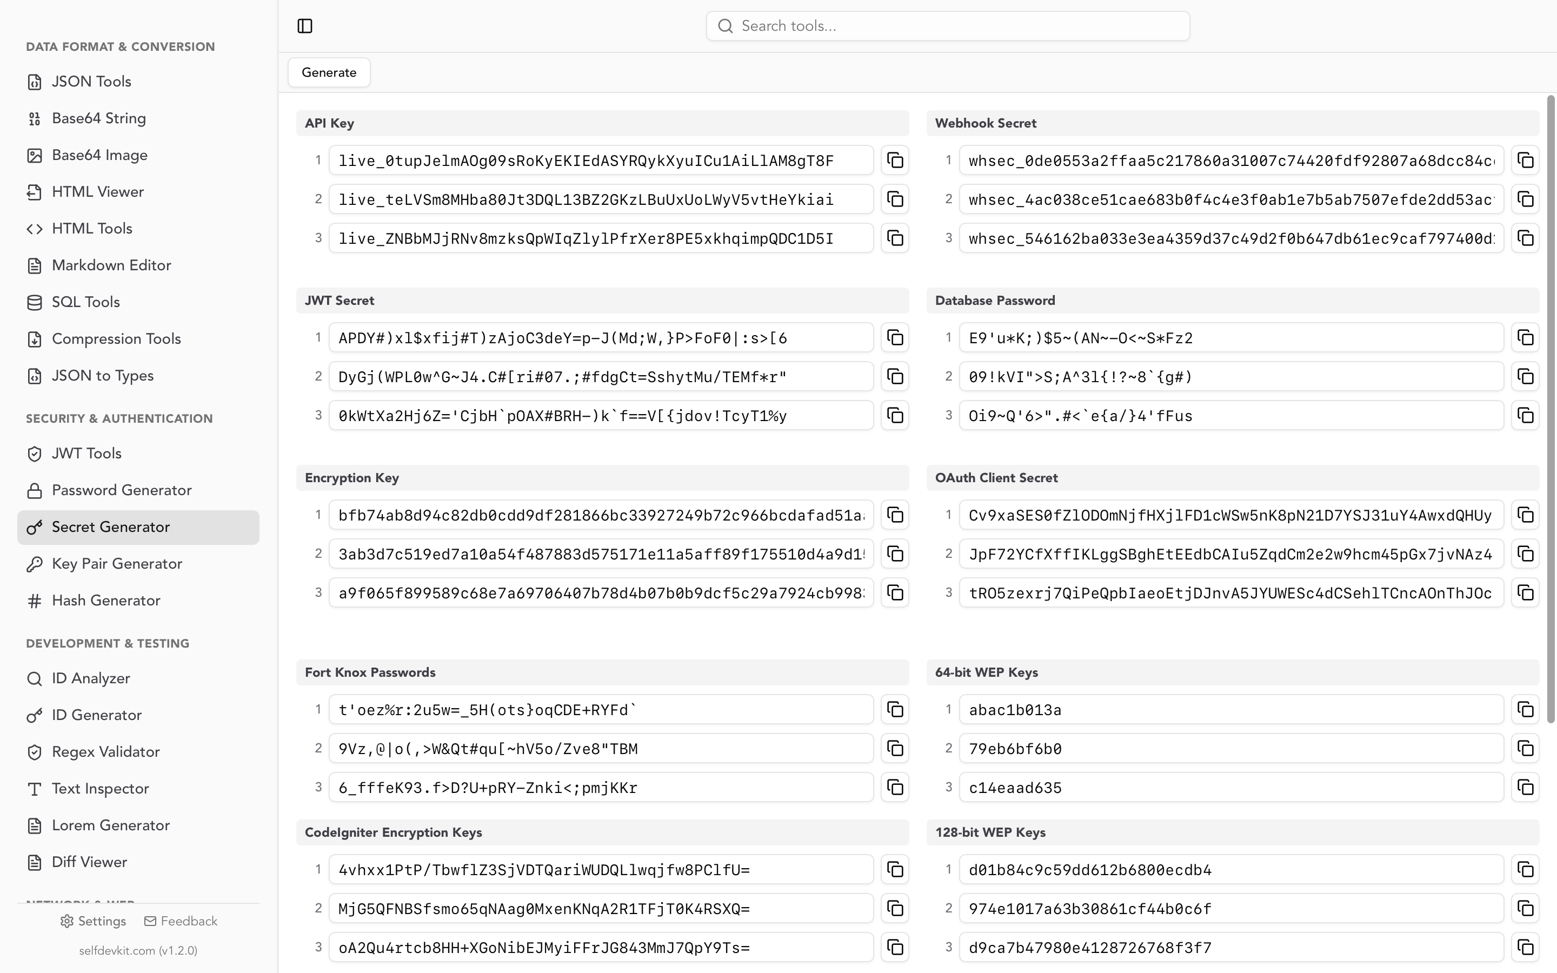Copy the second JWT Secret
This screenshot has height=973, width=1557.
895,376
